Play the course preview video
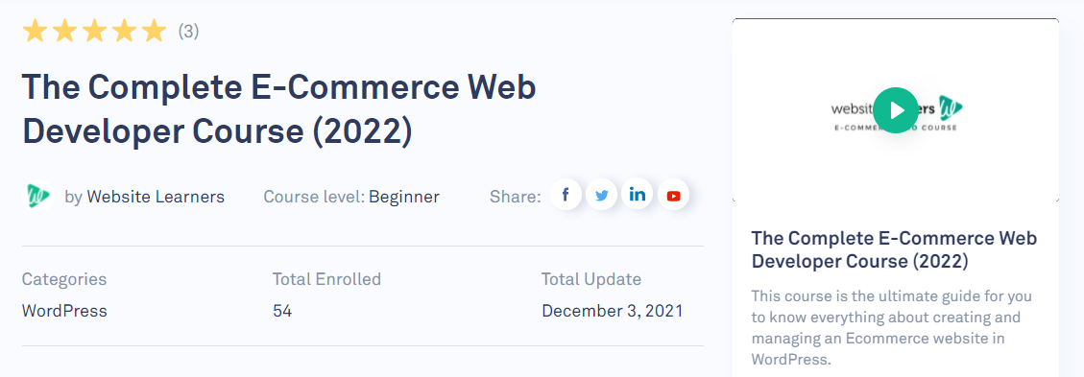 click(895, 110)
